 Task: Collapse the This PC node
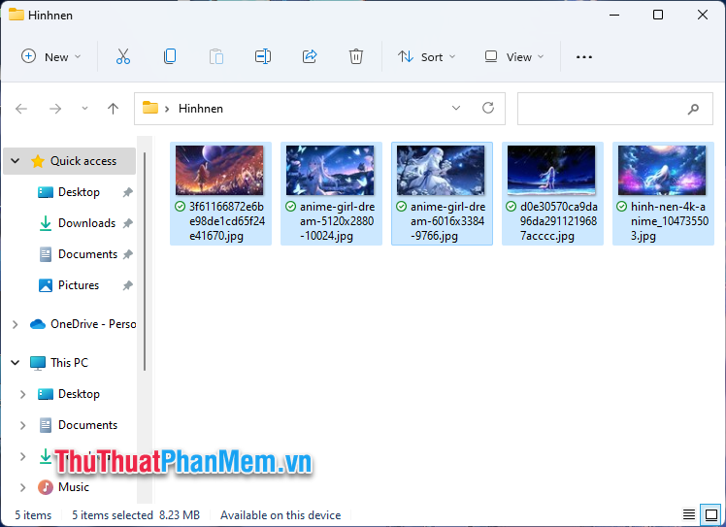16,363
